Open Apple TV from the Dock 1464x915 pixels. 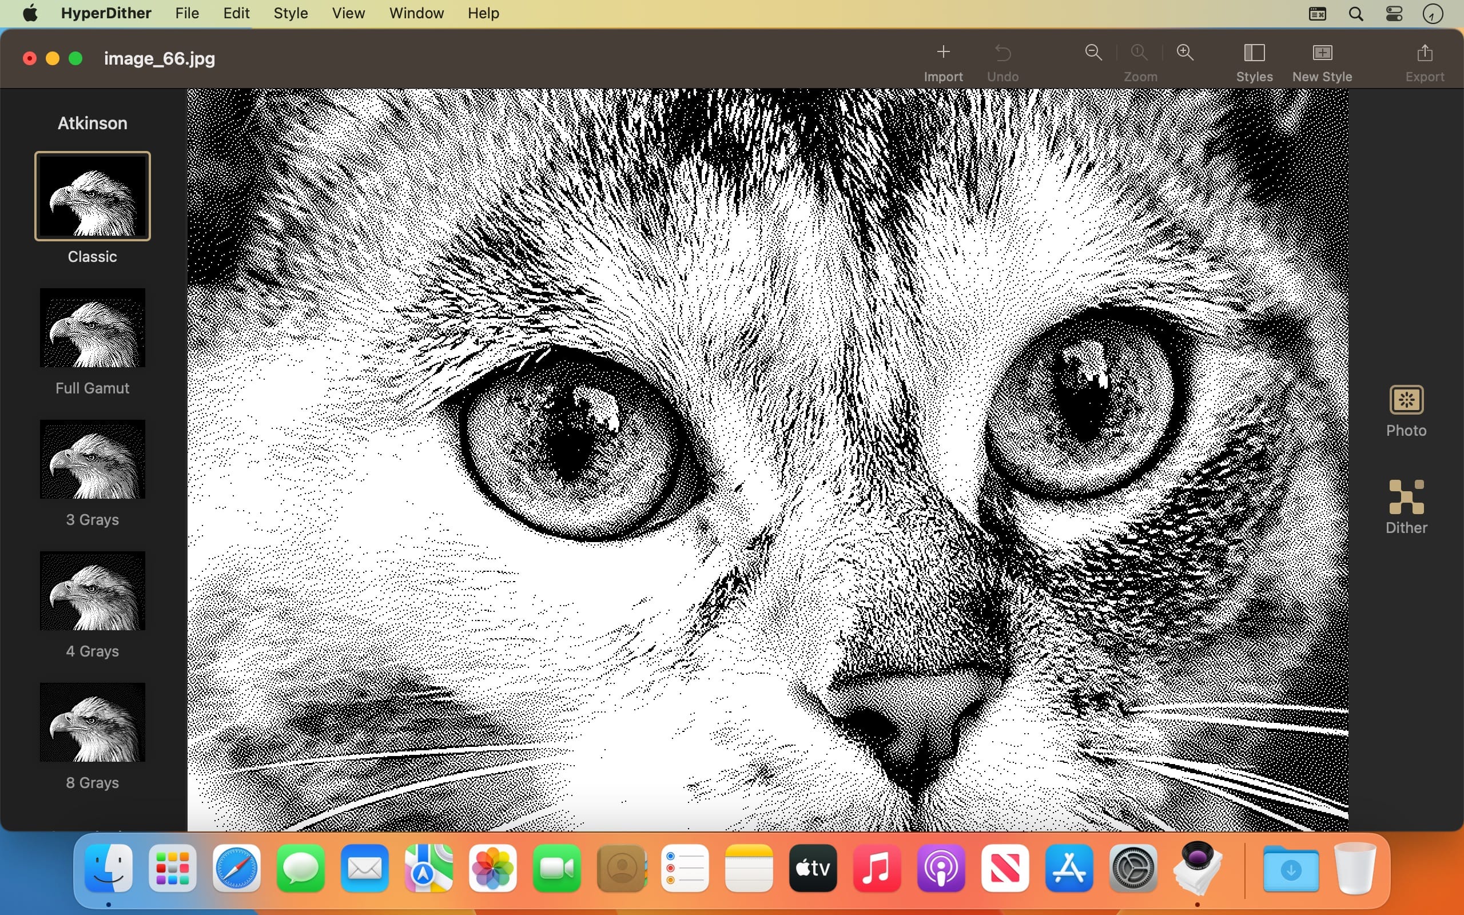tap(813, 868)
